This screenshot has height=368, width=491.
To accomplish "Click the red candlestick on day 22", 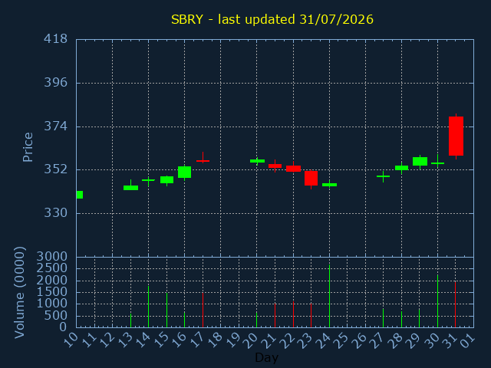I will pyautogui.click(x=293, y=169).
